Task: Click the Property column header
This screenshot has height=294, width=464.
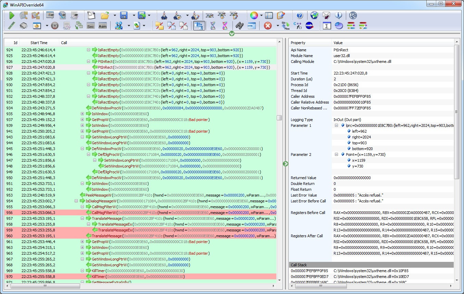Action: tap(298, 43)
